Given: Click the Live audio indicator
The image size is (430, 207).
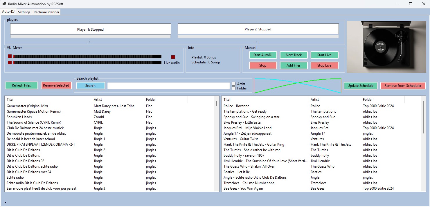Looking at the screenshot, I should pyautogui.click(x=173, y=57).
